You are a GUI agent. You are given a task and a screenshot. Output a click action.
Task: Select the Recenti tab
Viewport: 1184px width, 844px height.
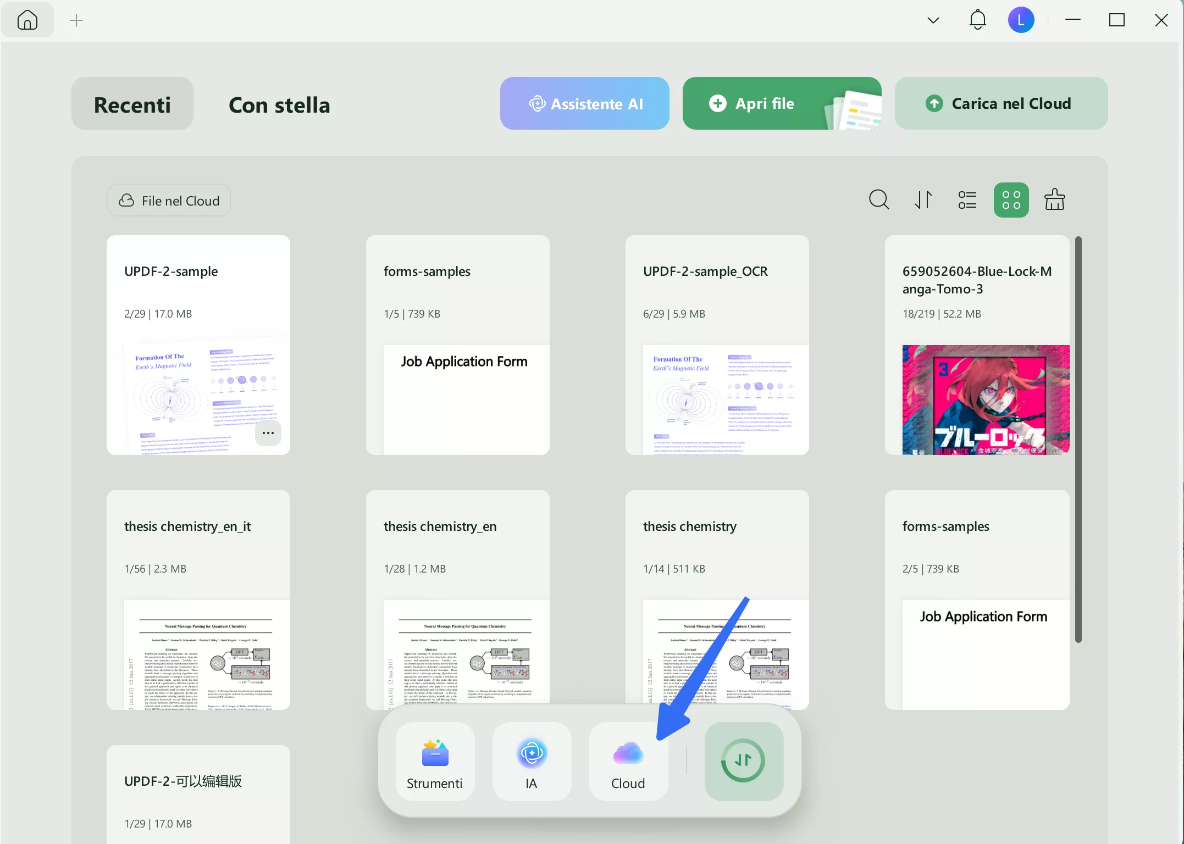pos(132,104)
